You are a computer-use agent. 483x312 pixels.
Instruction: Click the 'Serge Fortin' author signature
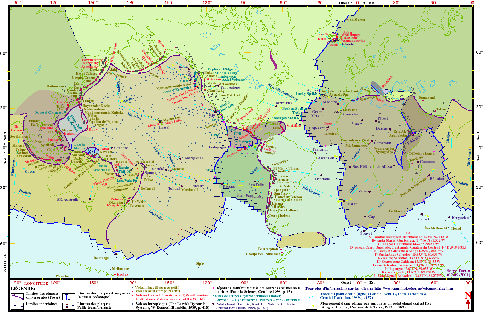(458, 271)
